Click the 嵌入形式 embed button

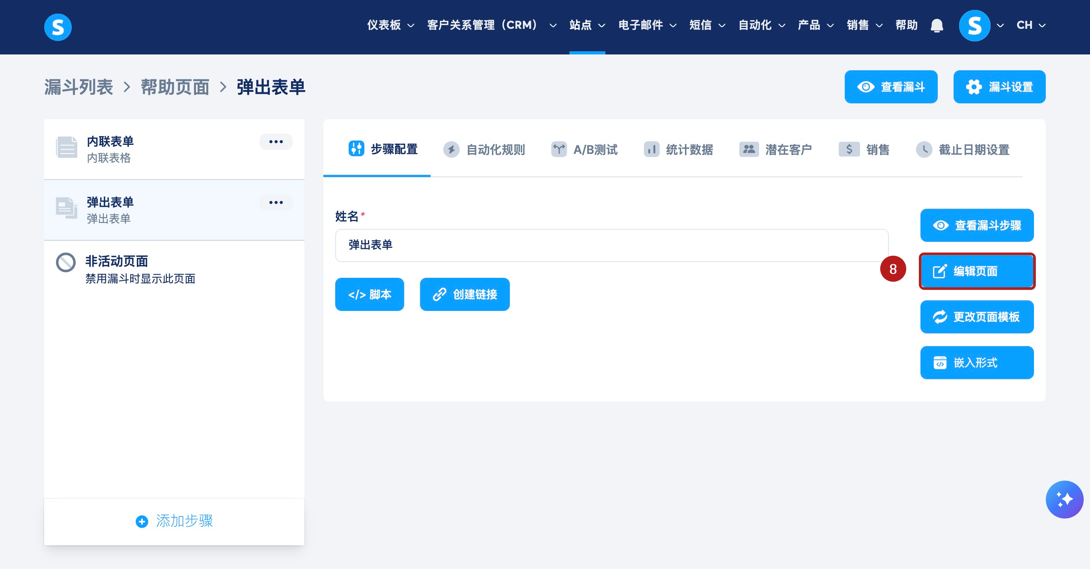point(976,362)
